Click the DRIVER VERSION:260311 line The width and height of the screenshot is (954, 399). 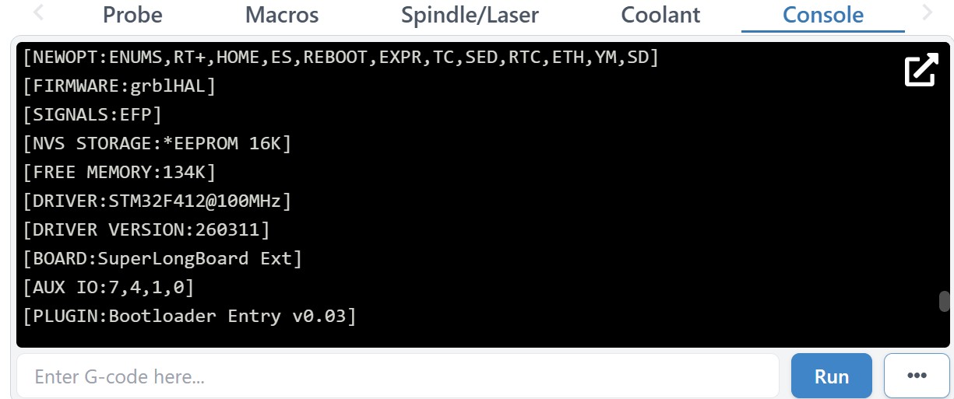[x=146, y=229]
